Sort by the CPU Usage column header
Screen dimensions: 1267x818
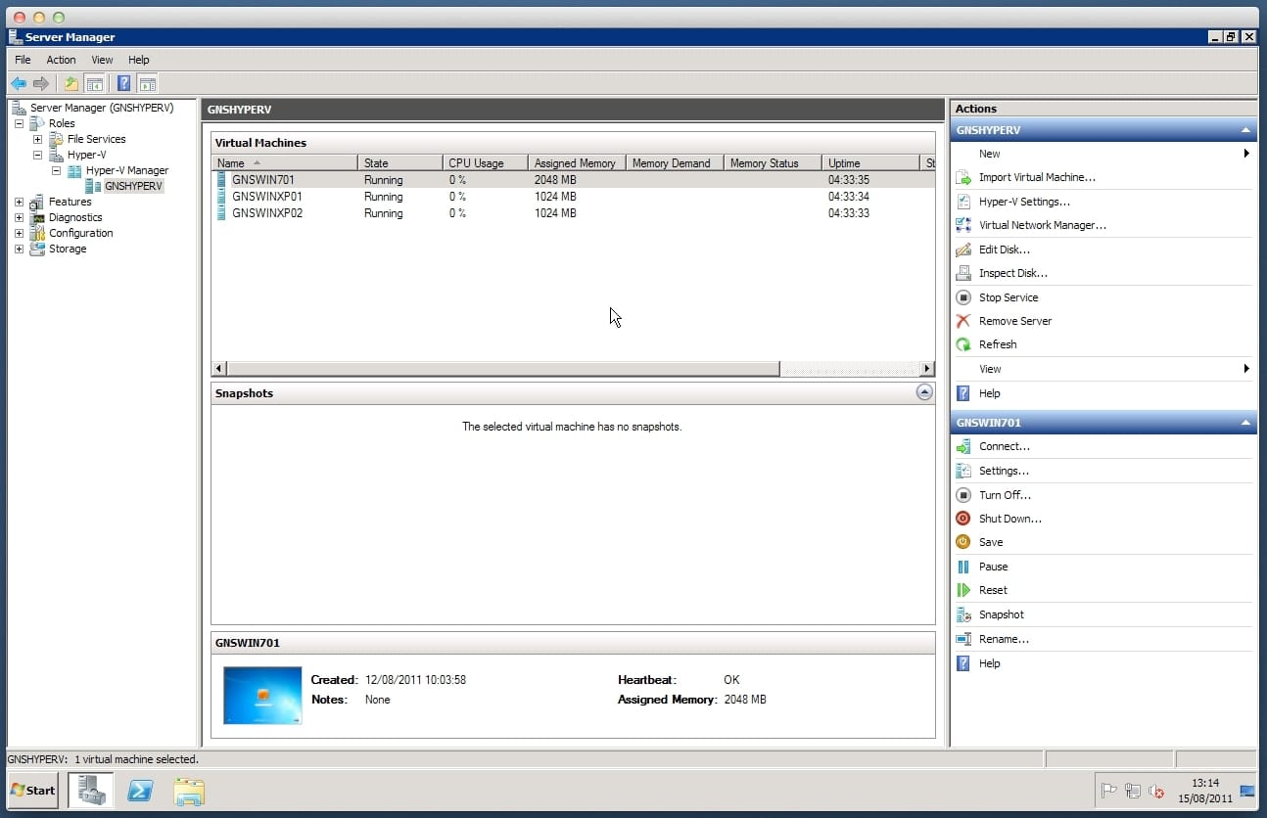click(x=486, y=163)
